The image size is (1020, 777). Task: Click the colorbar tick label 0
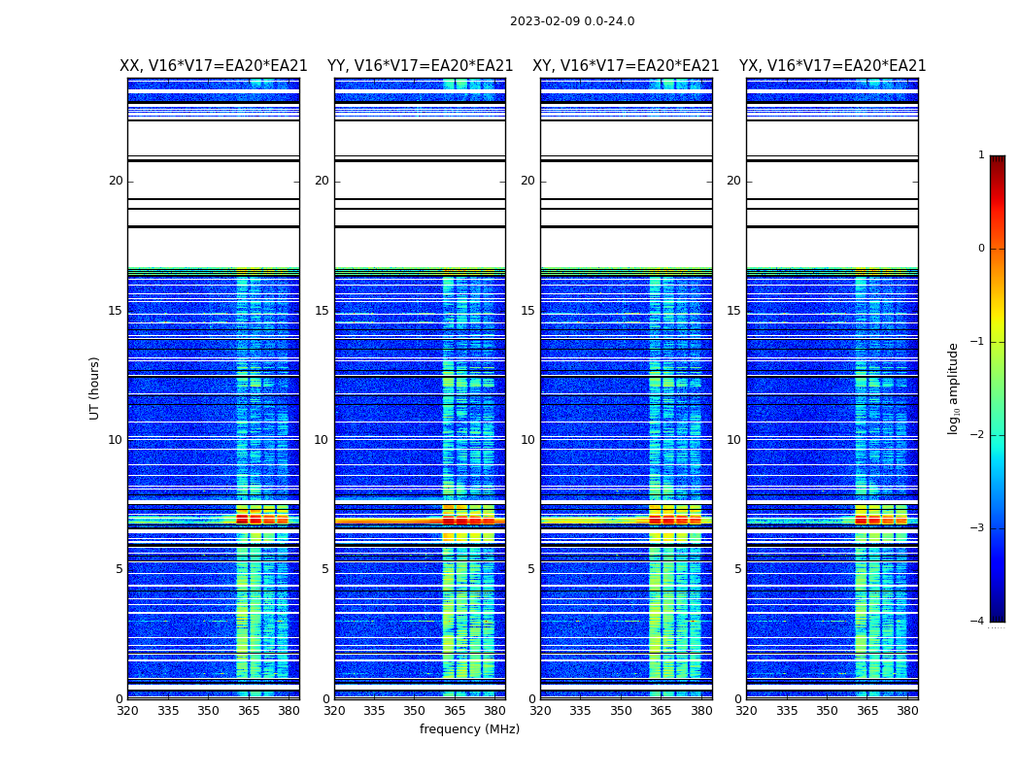(x=980, y=249)
